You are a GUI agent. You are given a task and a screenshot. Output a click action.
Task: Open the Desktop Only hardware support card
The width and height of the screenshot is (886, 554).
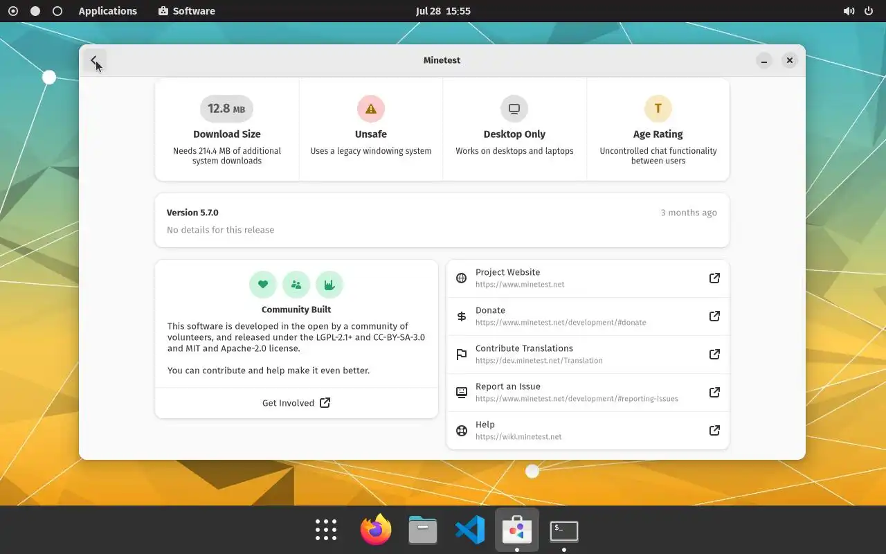(x=514, y=129)
